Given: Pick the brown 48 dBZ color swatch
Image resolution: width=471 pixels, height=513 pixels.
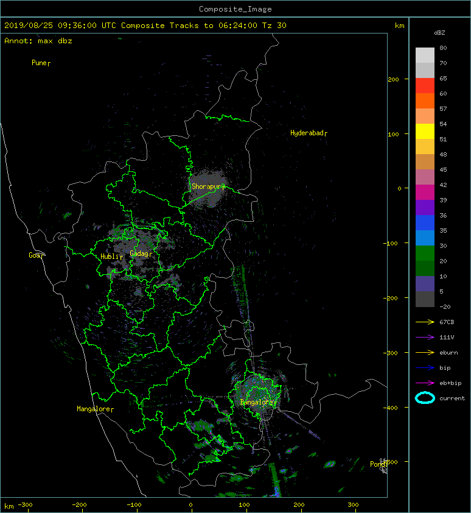Looking at the screenshot, I should [x=425, y=161].
